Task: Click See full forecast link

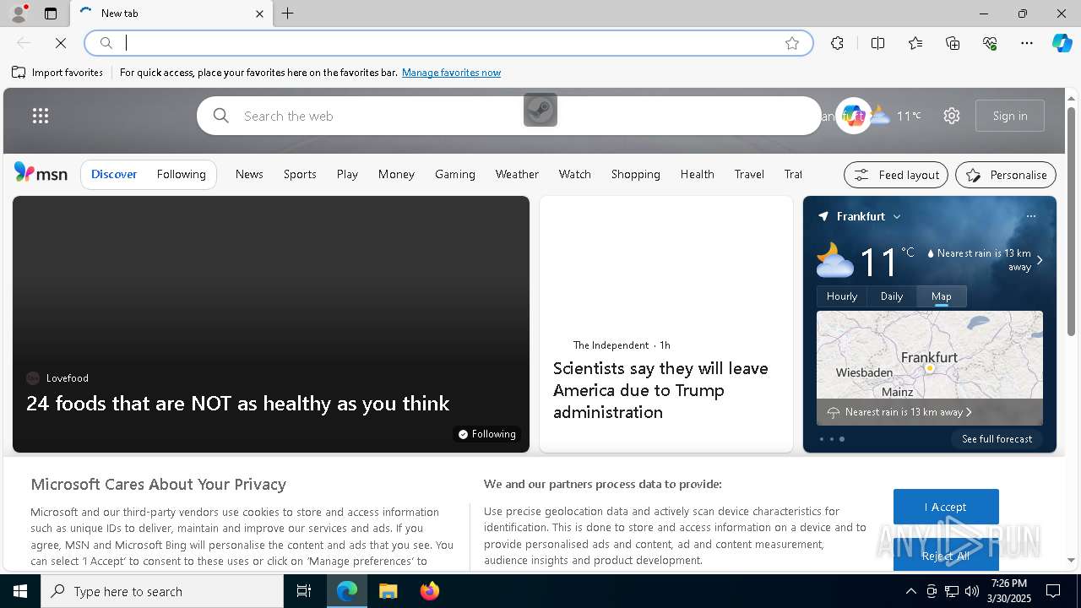Action: (x=997, y=439)
